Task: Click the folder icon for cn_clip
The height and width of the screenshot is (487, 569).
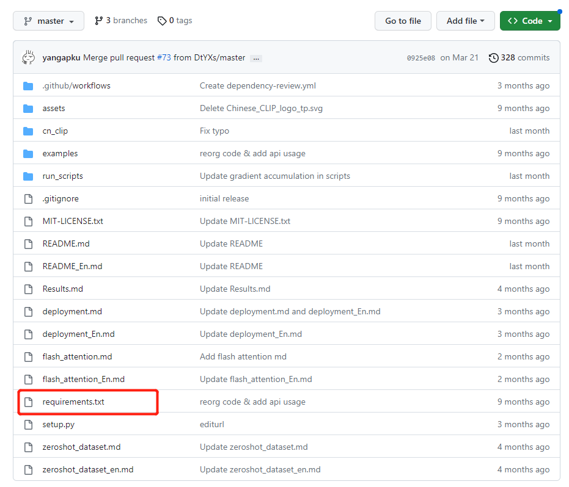Action: 28,131
